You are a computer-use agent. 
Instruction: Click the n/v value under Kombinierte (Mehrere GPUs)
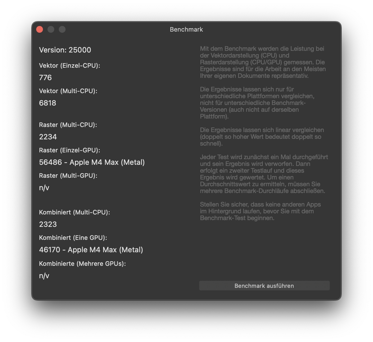point(44,276)
